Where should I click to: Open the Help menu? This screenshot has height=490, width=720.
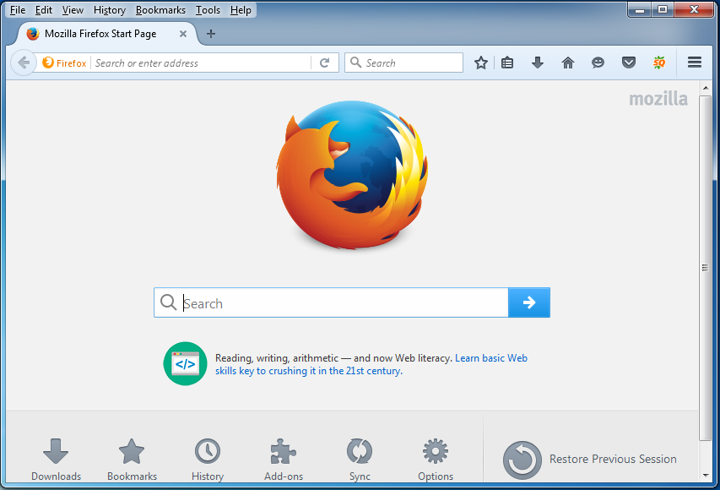(x=241, y=10)
